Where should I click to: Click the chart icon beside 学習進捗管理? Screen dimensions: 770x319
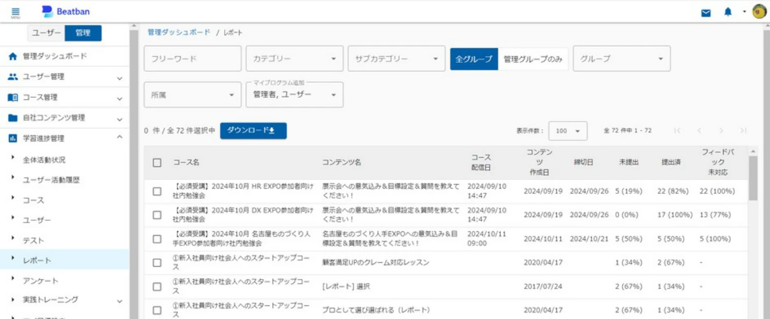(13, 138)
